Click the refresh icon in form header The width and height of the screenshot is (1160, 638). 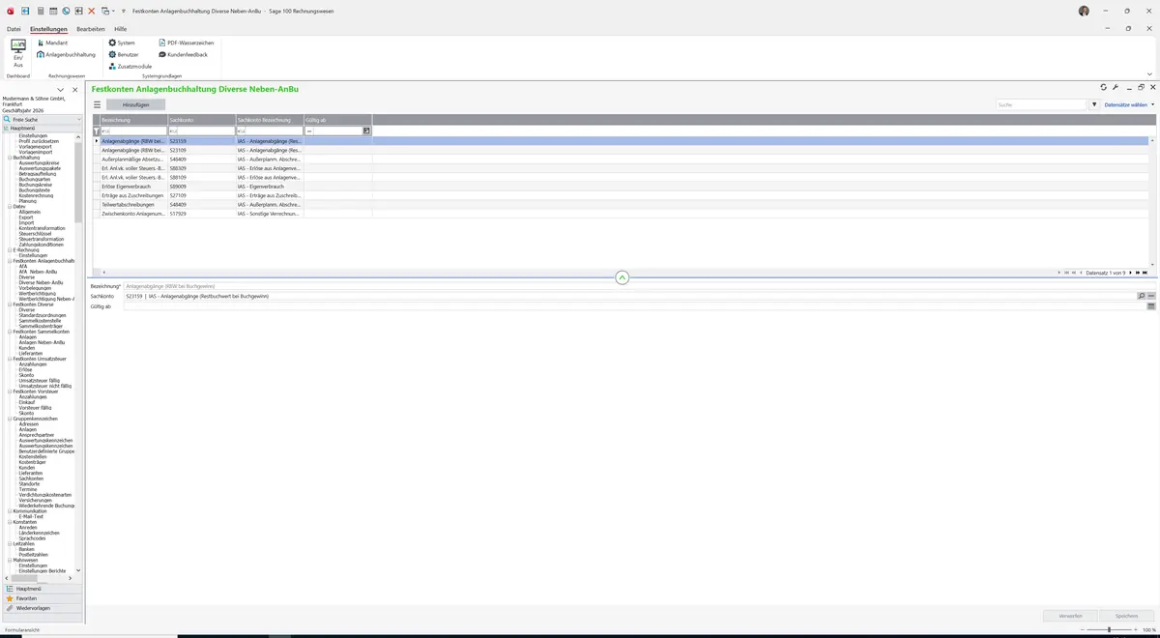click(1103, 87)
